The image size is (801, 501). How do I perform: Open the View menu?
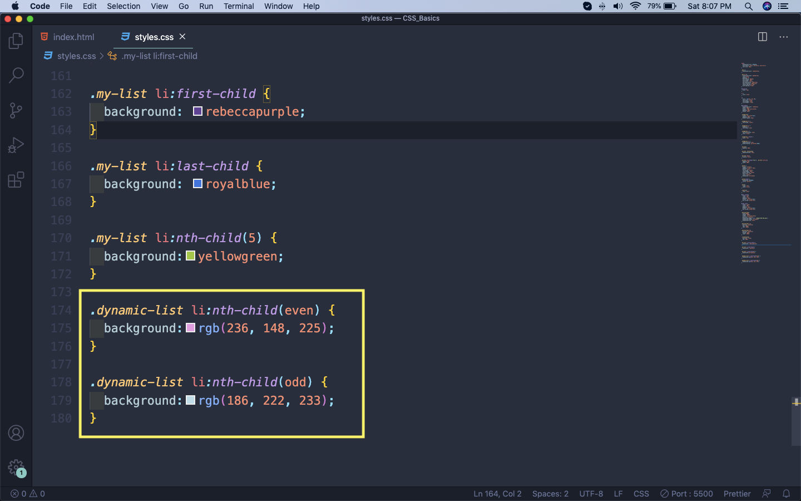159,6
